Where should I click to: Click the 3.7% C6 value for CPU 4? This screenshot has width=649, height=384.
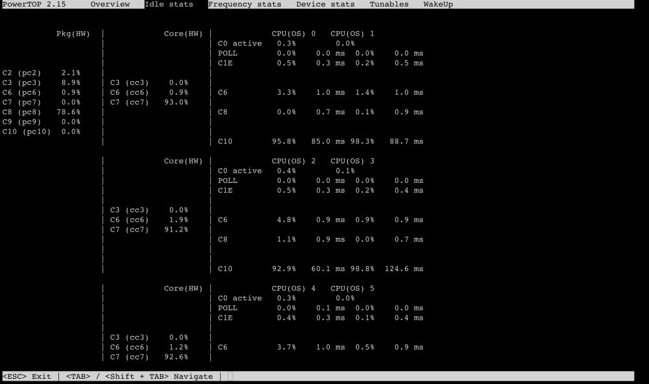coord(286,347)
